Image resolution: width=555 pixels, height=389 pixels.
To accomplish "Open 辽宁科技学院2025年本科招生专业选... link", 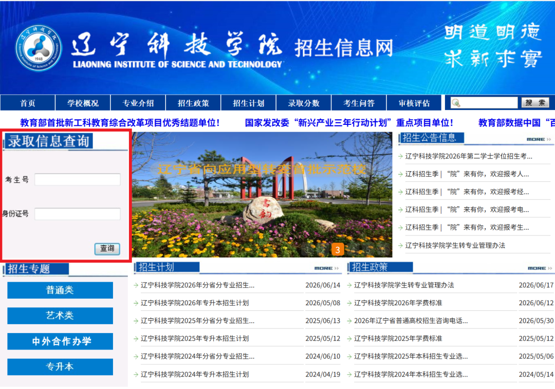I will pyautogui.click(x=411, y=356).
